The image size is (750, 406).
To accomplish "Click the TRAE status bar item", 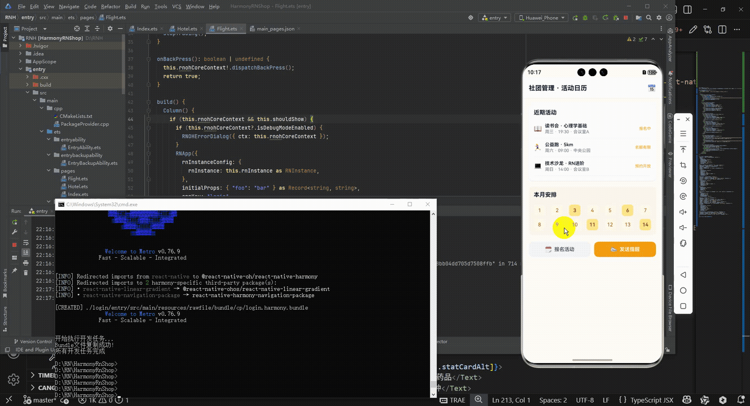I will click(x=453, y=400).
